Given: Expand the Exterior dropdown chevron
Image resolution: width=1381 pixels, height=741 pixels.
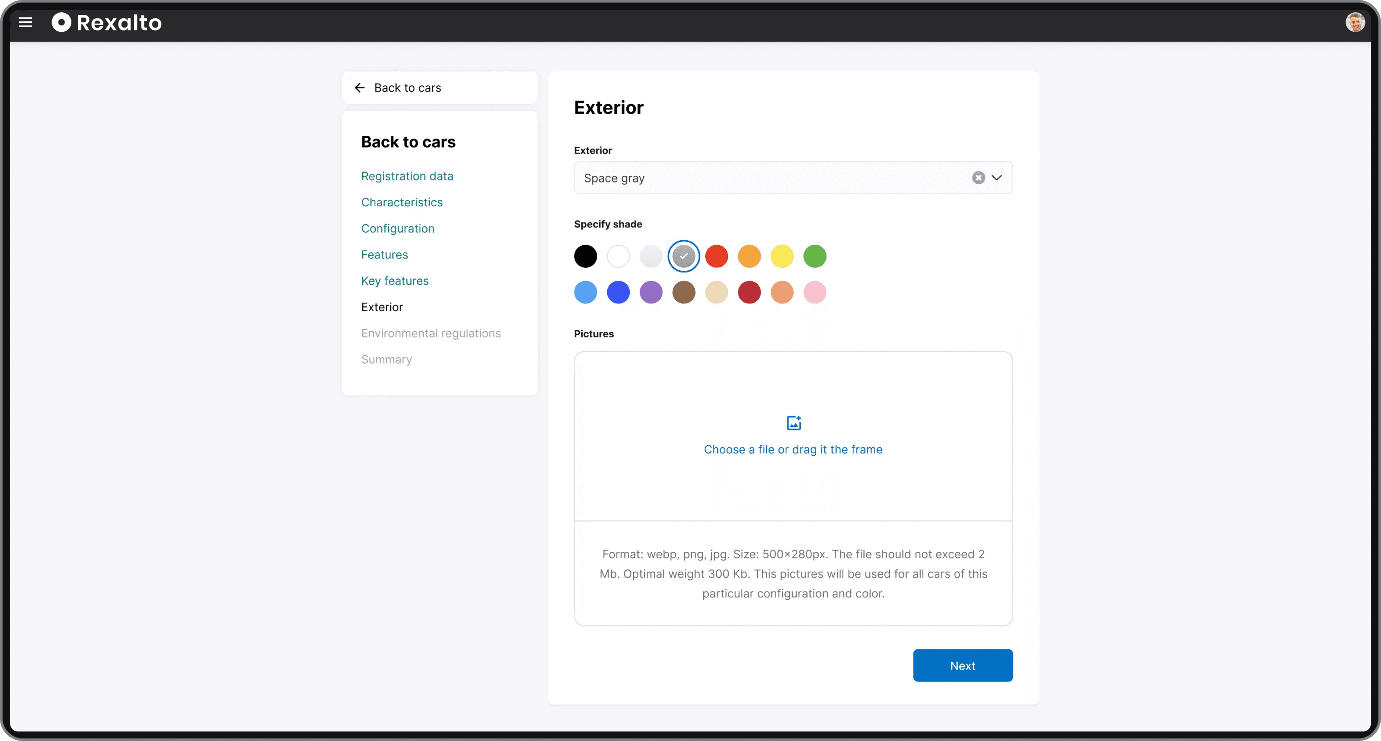Looking at the screenshot, I should 997,178.
